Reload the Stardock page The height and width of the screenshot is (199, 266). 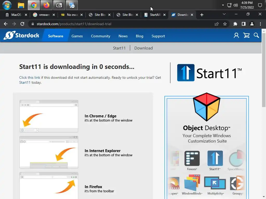tap(22, 24)
